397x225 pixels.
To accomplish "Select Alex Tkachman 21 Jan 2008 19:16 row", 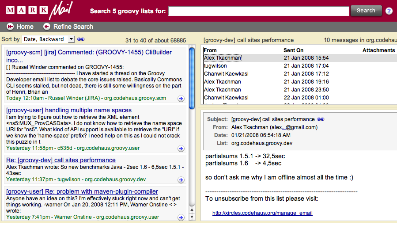I will click(300, 82).
